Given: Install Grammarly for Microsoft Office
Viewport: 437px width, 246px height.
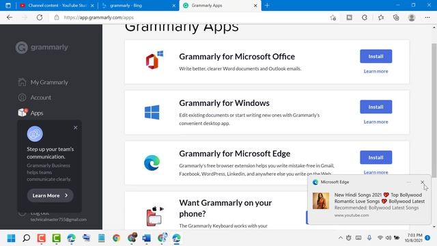Looking at the screenshot, I should (376, 56).
